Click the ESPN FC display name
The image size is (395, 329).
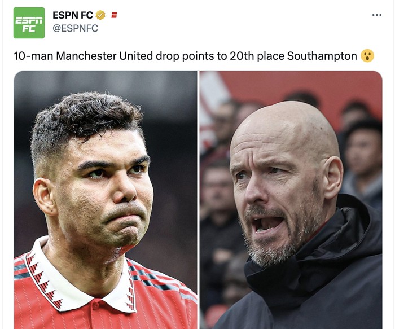73,15
